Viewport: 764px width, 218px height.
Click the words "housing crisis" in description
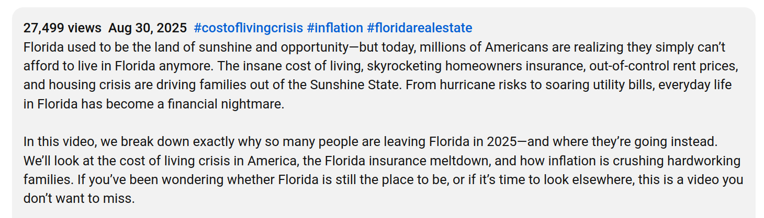[78, 85]
